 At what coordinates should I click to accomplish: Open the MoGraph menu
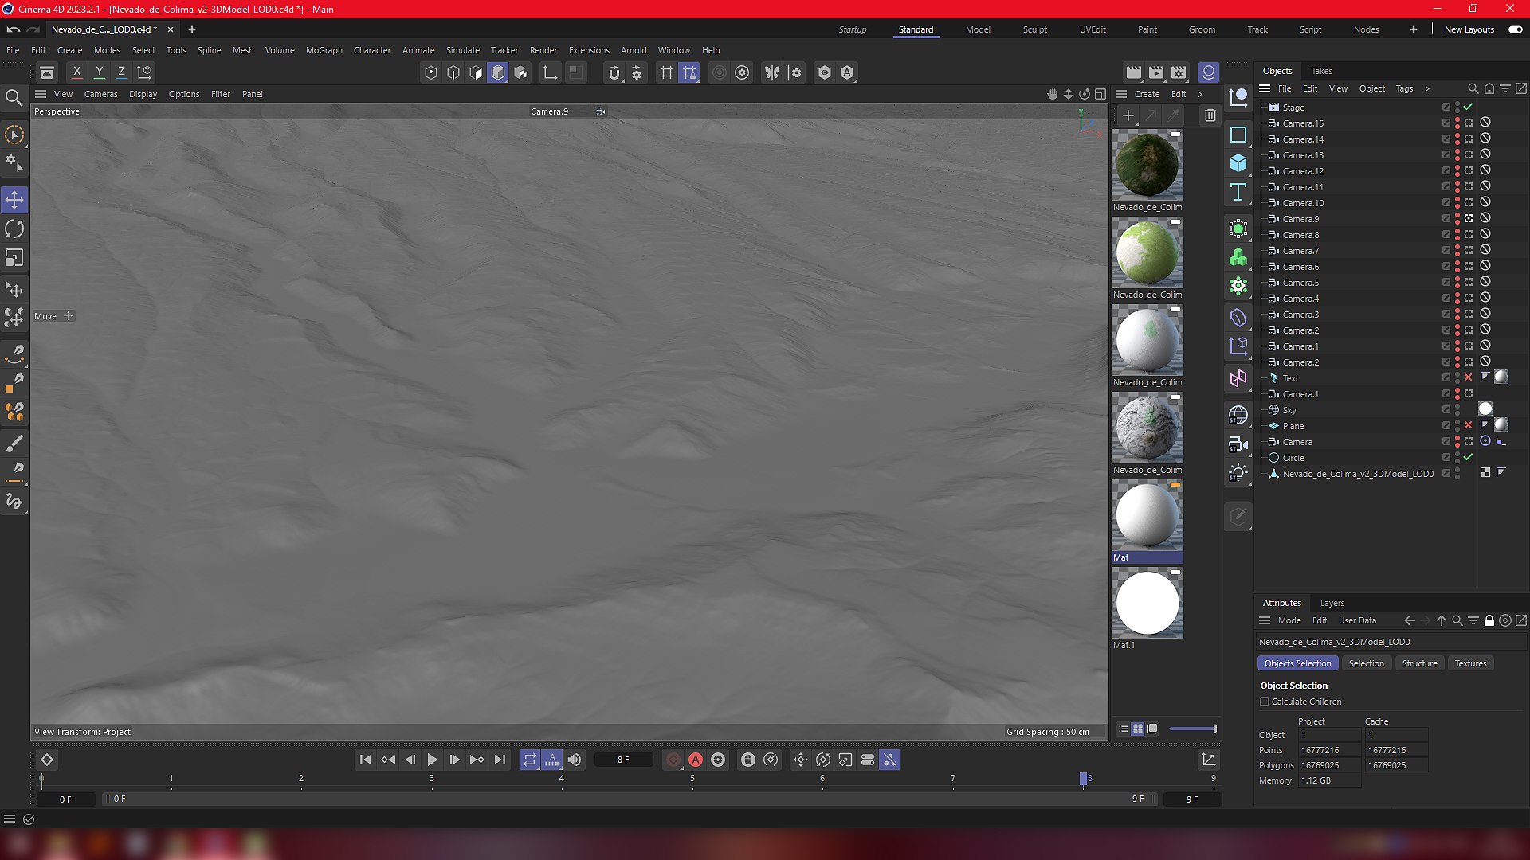pyautogui.click(x=324, y=50)
